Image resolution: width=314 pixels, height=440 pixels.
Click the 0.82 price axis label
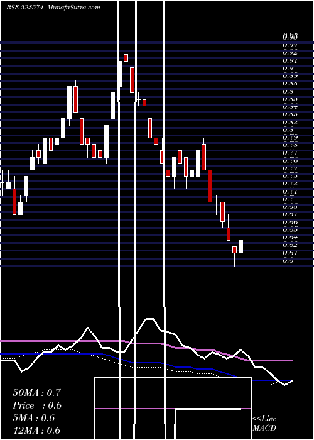click(290, 123)
